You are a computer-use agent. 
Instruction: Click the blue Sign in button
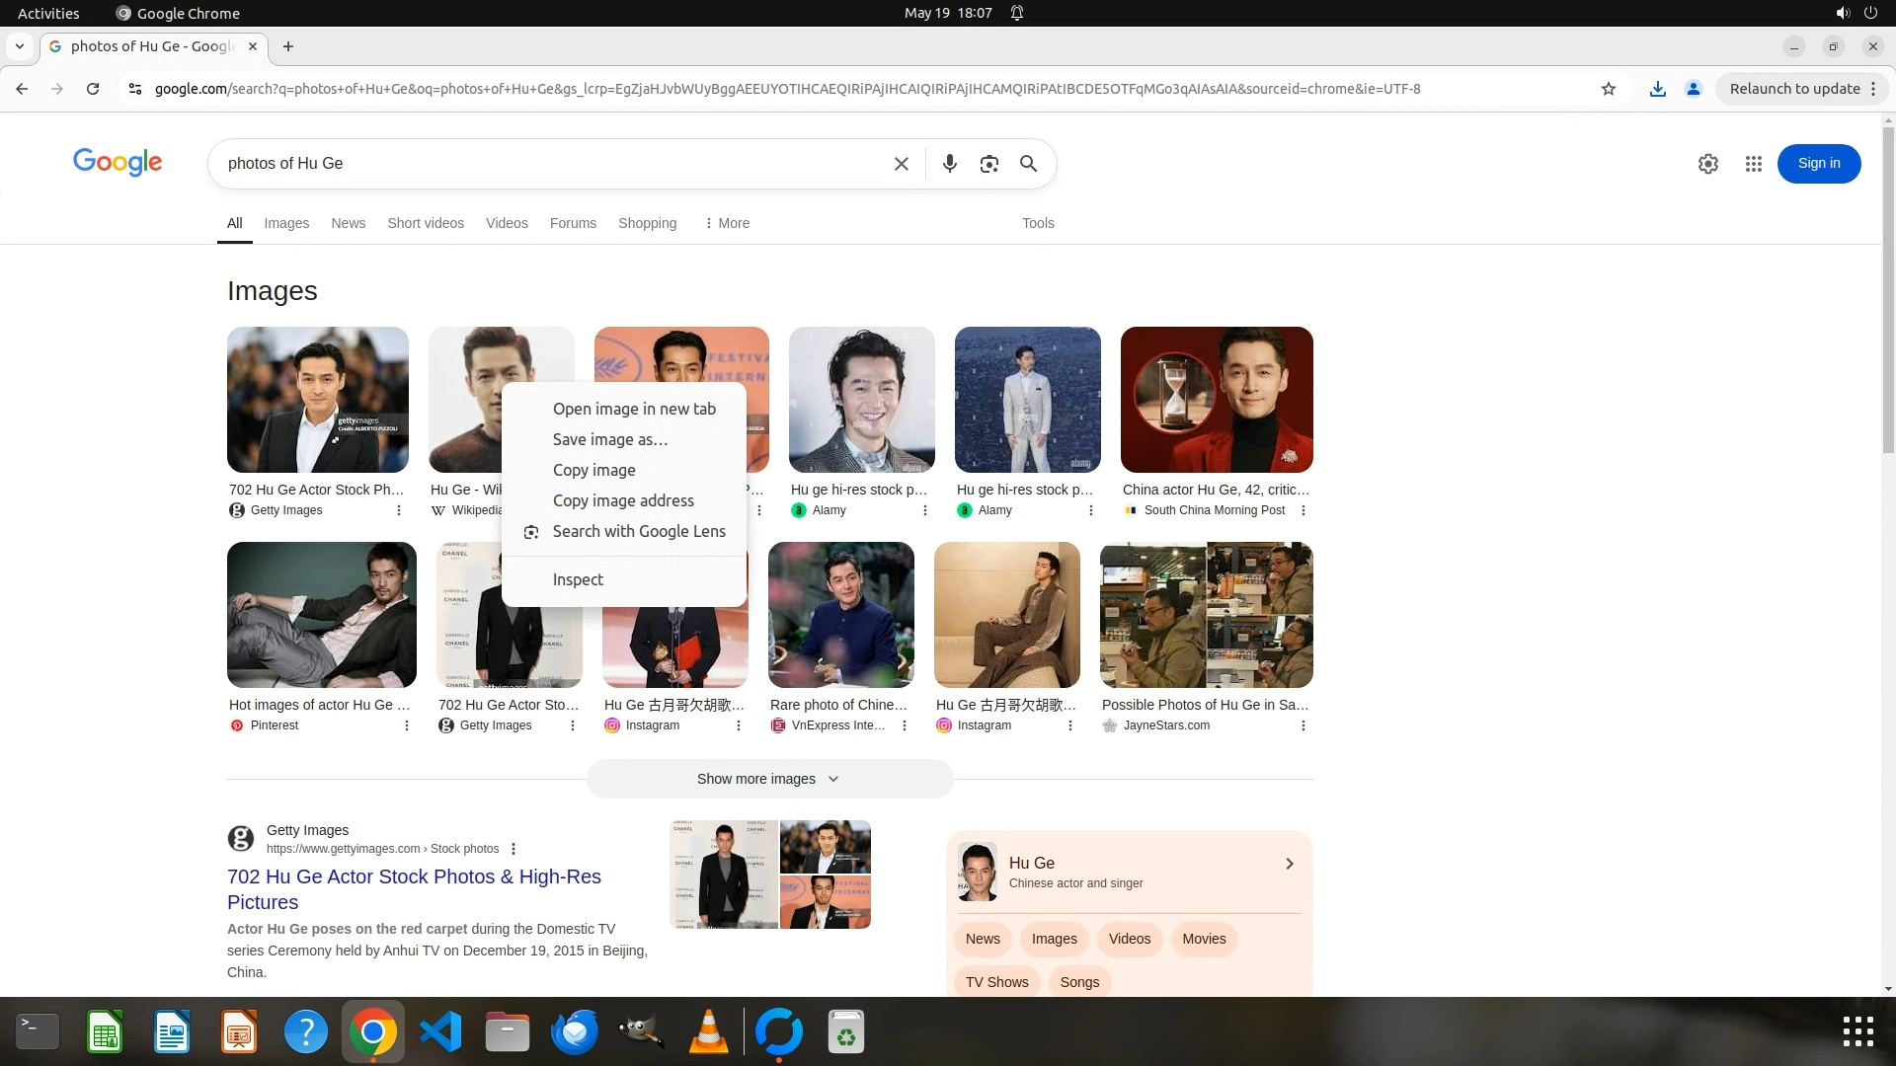[x=1818, y=164]
